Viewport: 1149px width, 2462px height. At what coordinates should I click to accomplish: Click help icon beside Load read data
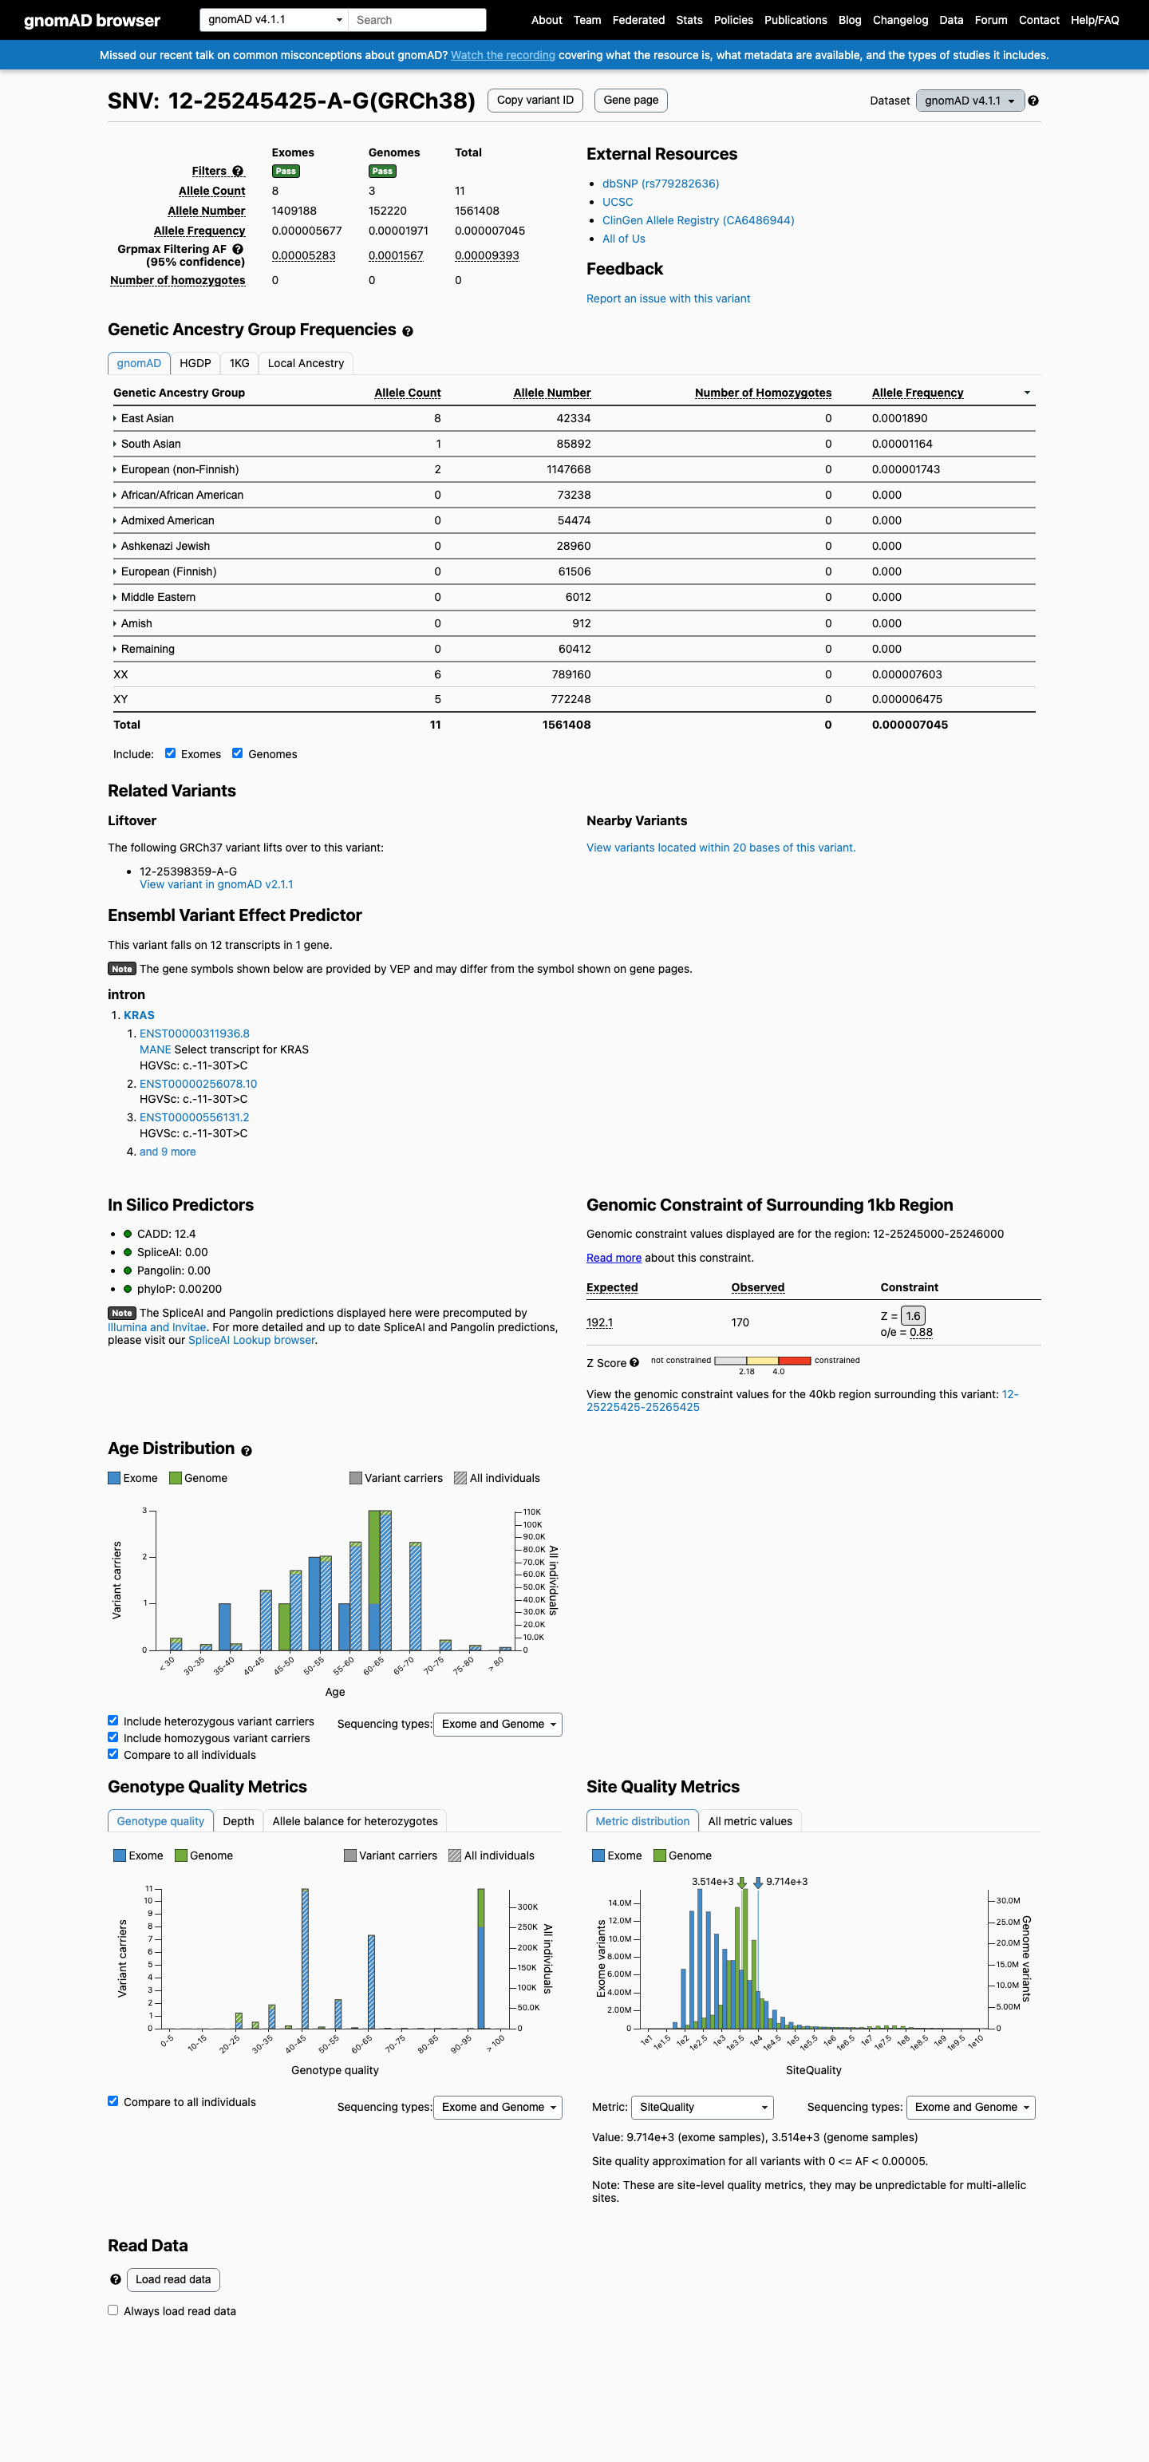116,2279
